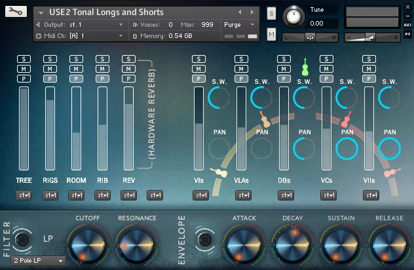
Task: Solo the VCs section
Action: [x=326, y=59]
